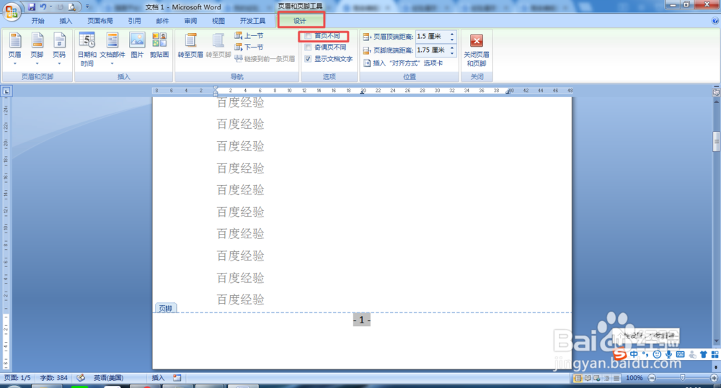Expand the 页眉 dropdown arrow
The image size is (721, 388).
(x=14, y=63)
